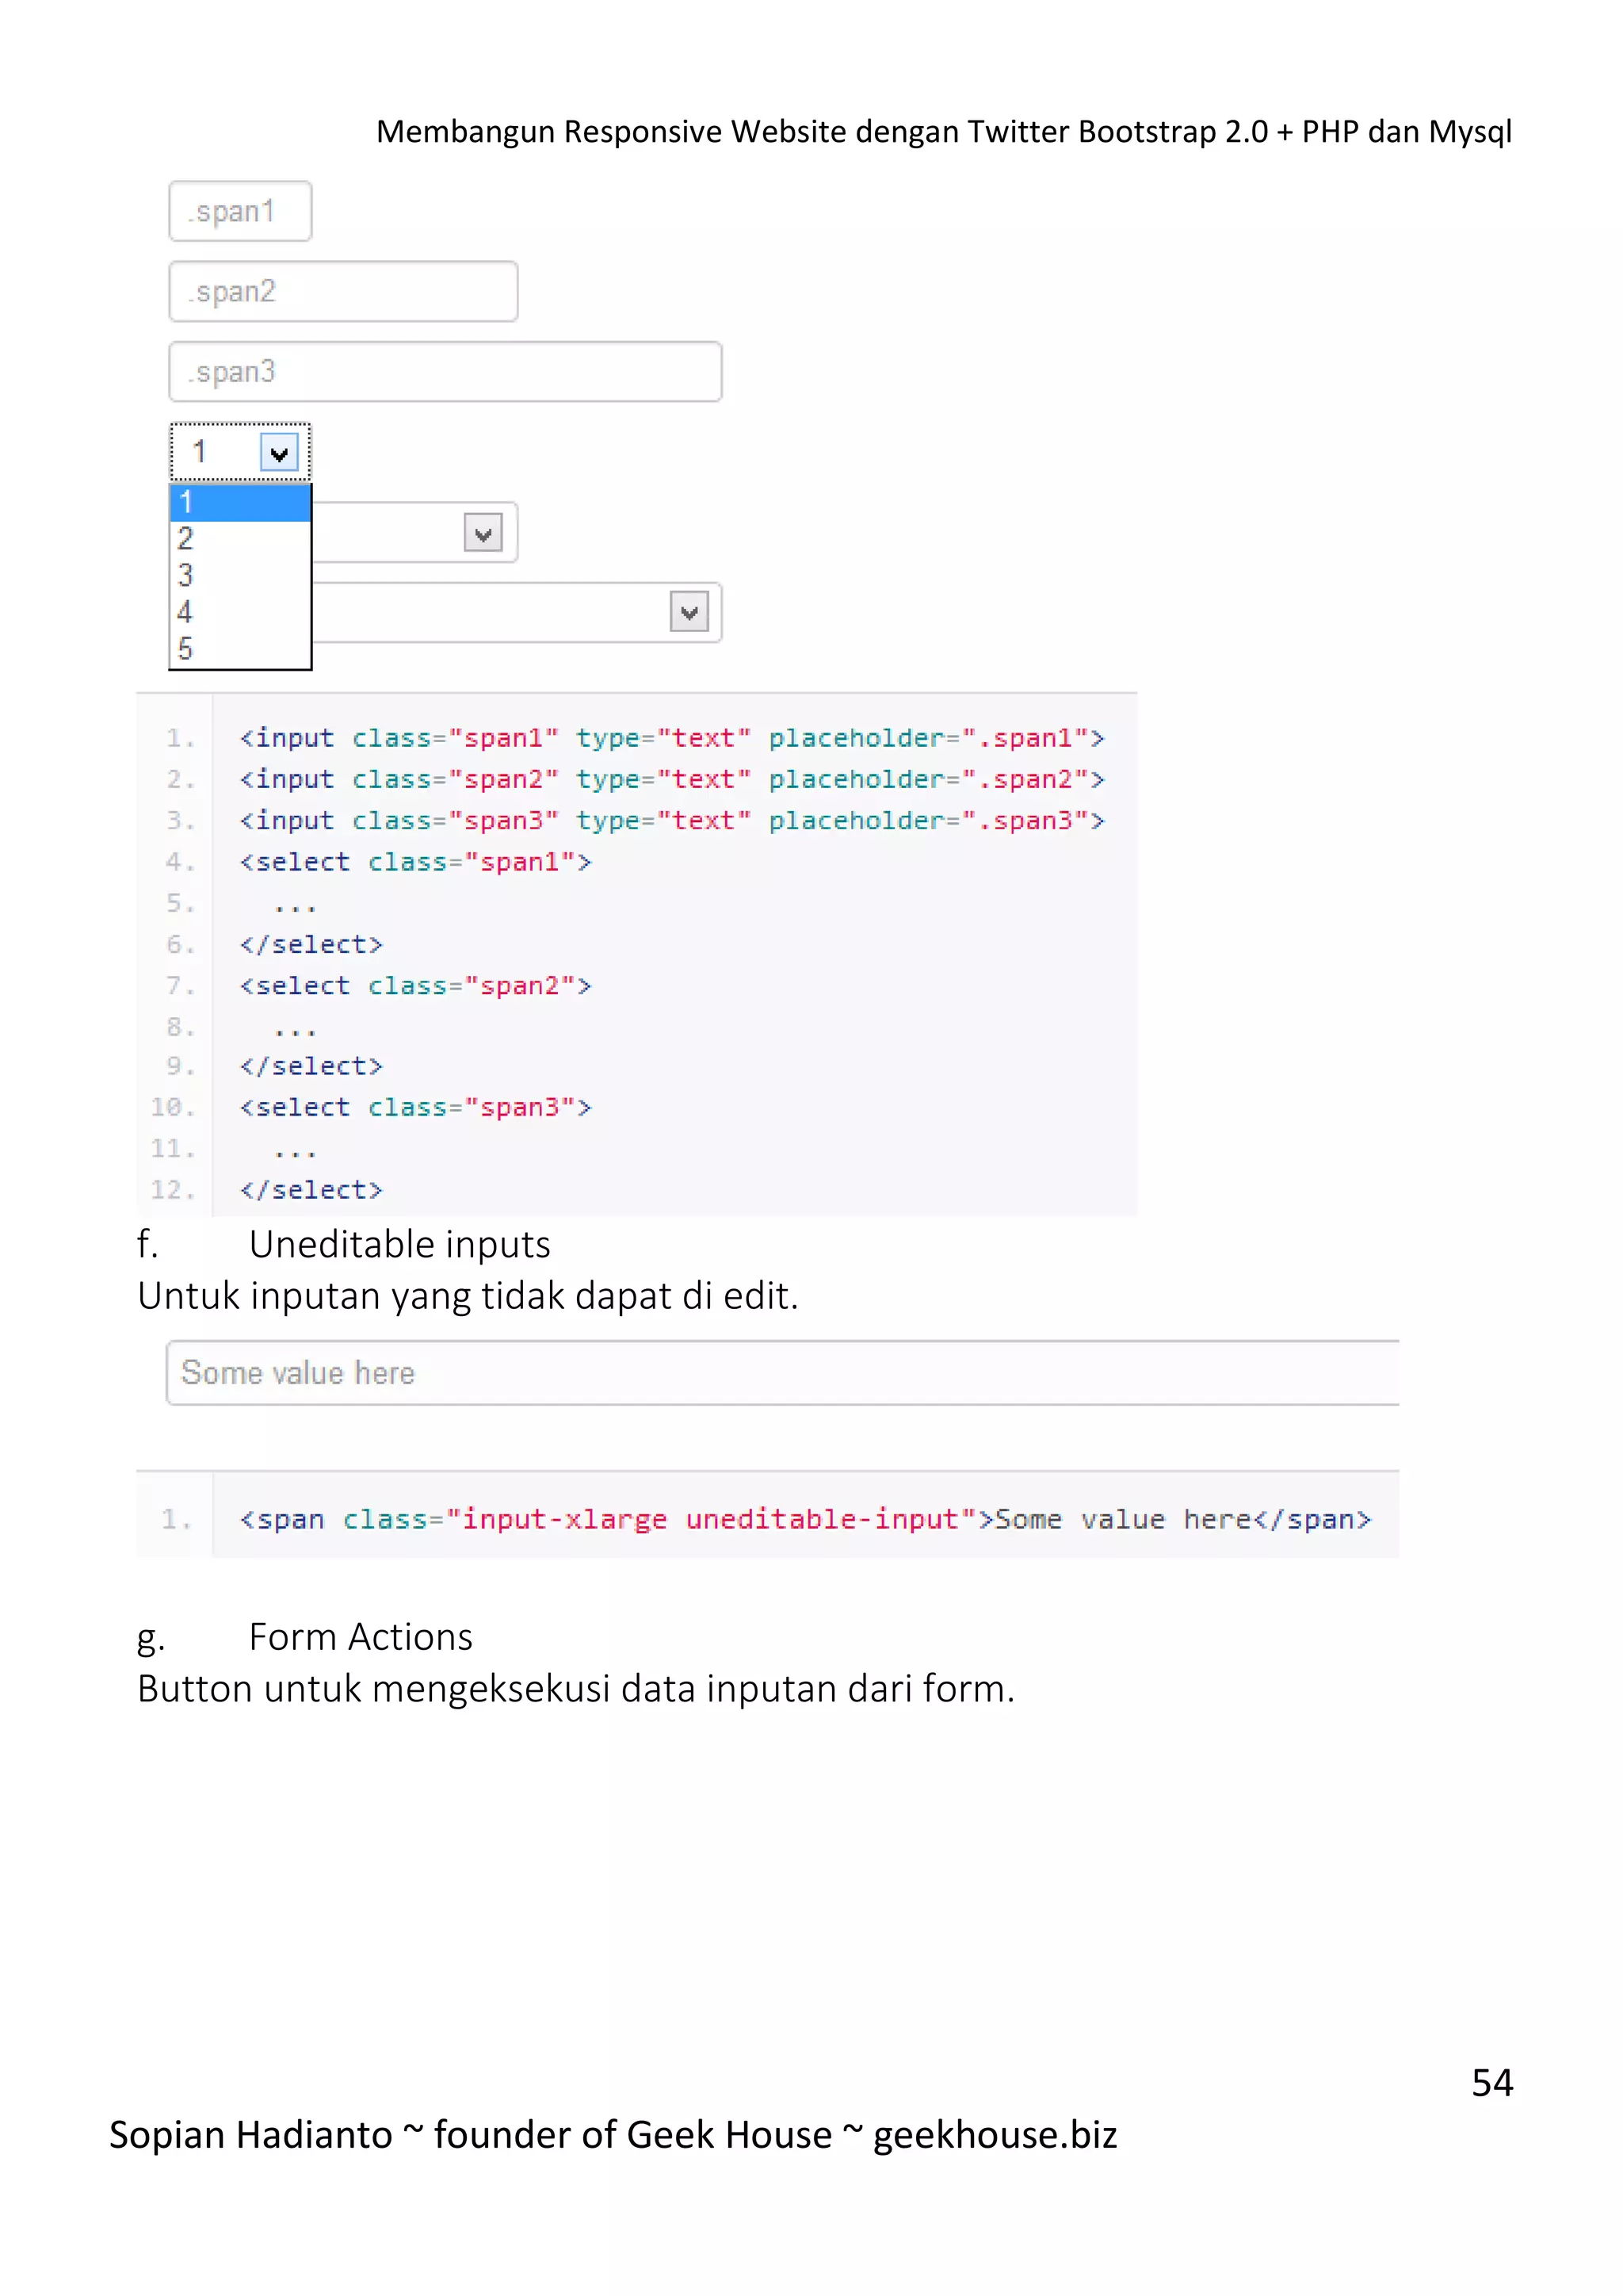Select option 1 in the dropdown list
Image resolution: width=1623 pixels, height=2296 pixels.
(x=240, y=502)
